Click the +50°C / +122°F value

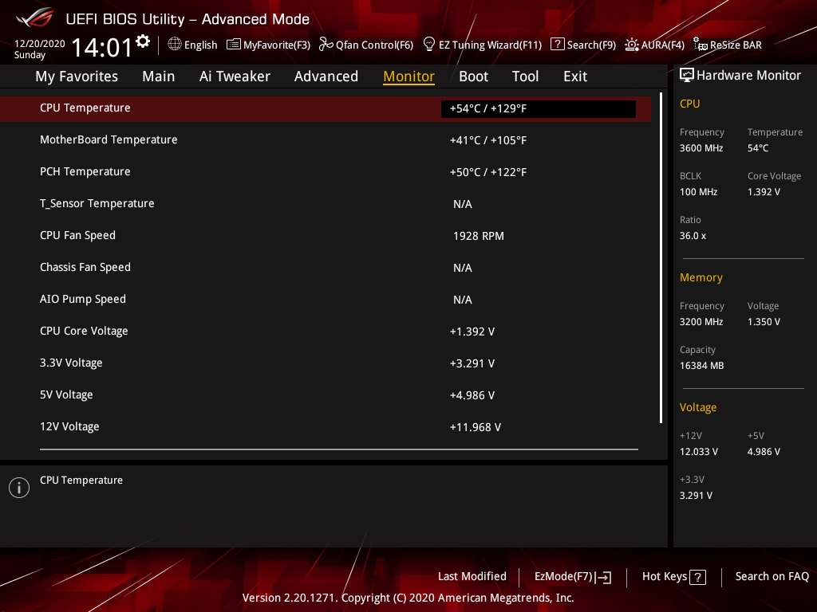(488, 172)
